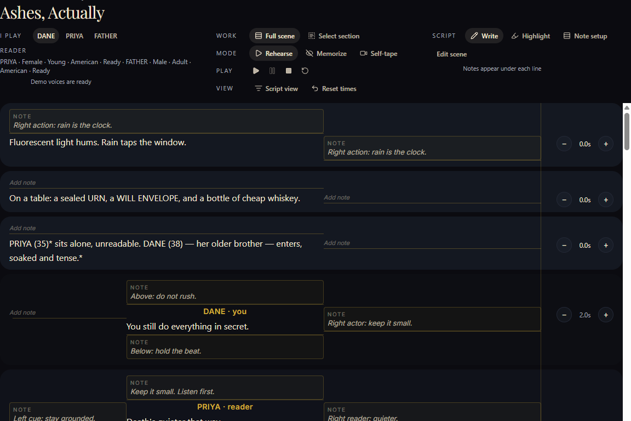
Task: Switch work to Full scene
Action: [x=275, y=36]
